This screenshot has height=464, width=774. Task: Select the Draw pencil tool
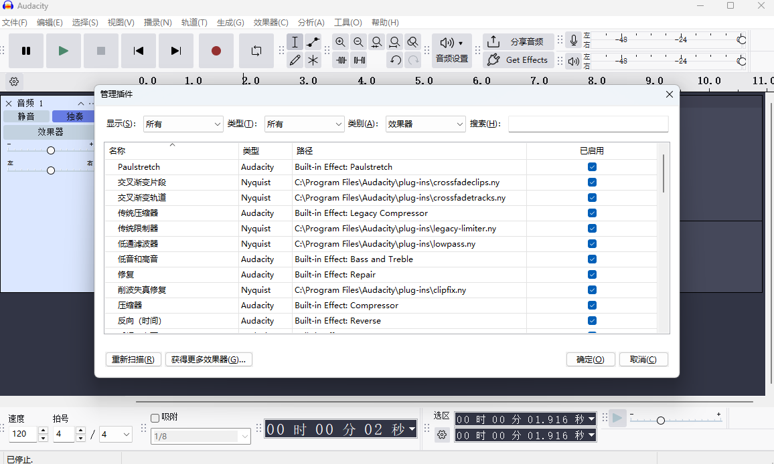pos(295,60)
